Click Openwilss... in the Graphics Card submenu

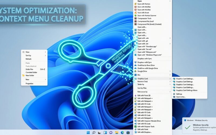(190, 97)
